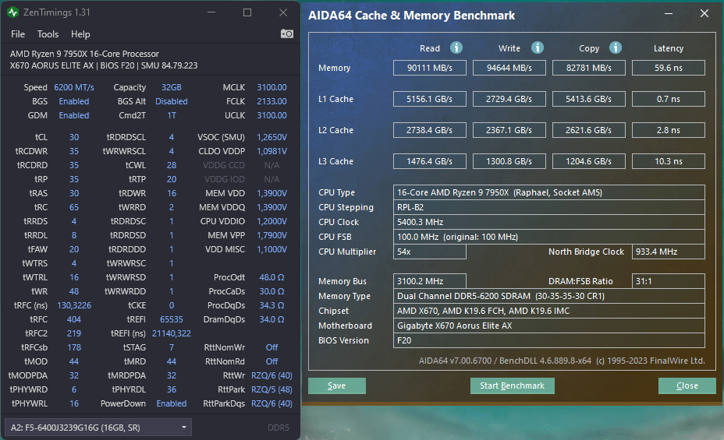Click the L2 Cache Copy 2621.6 GB/s field

pyautogui.click(x=589, y=130)
